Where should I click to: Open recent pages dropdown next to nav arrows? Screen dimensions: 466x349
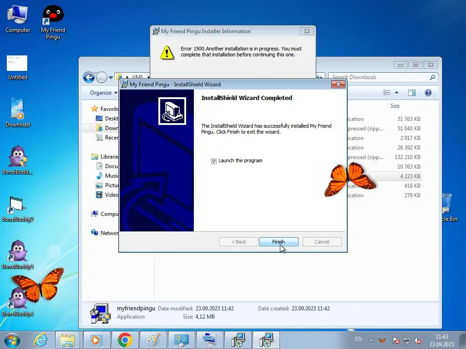pos(111,78)
